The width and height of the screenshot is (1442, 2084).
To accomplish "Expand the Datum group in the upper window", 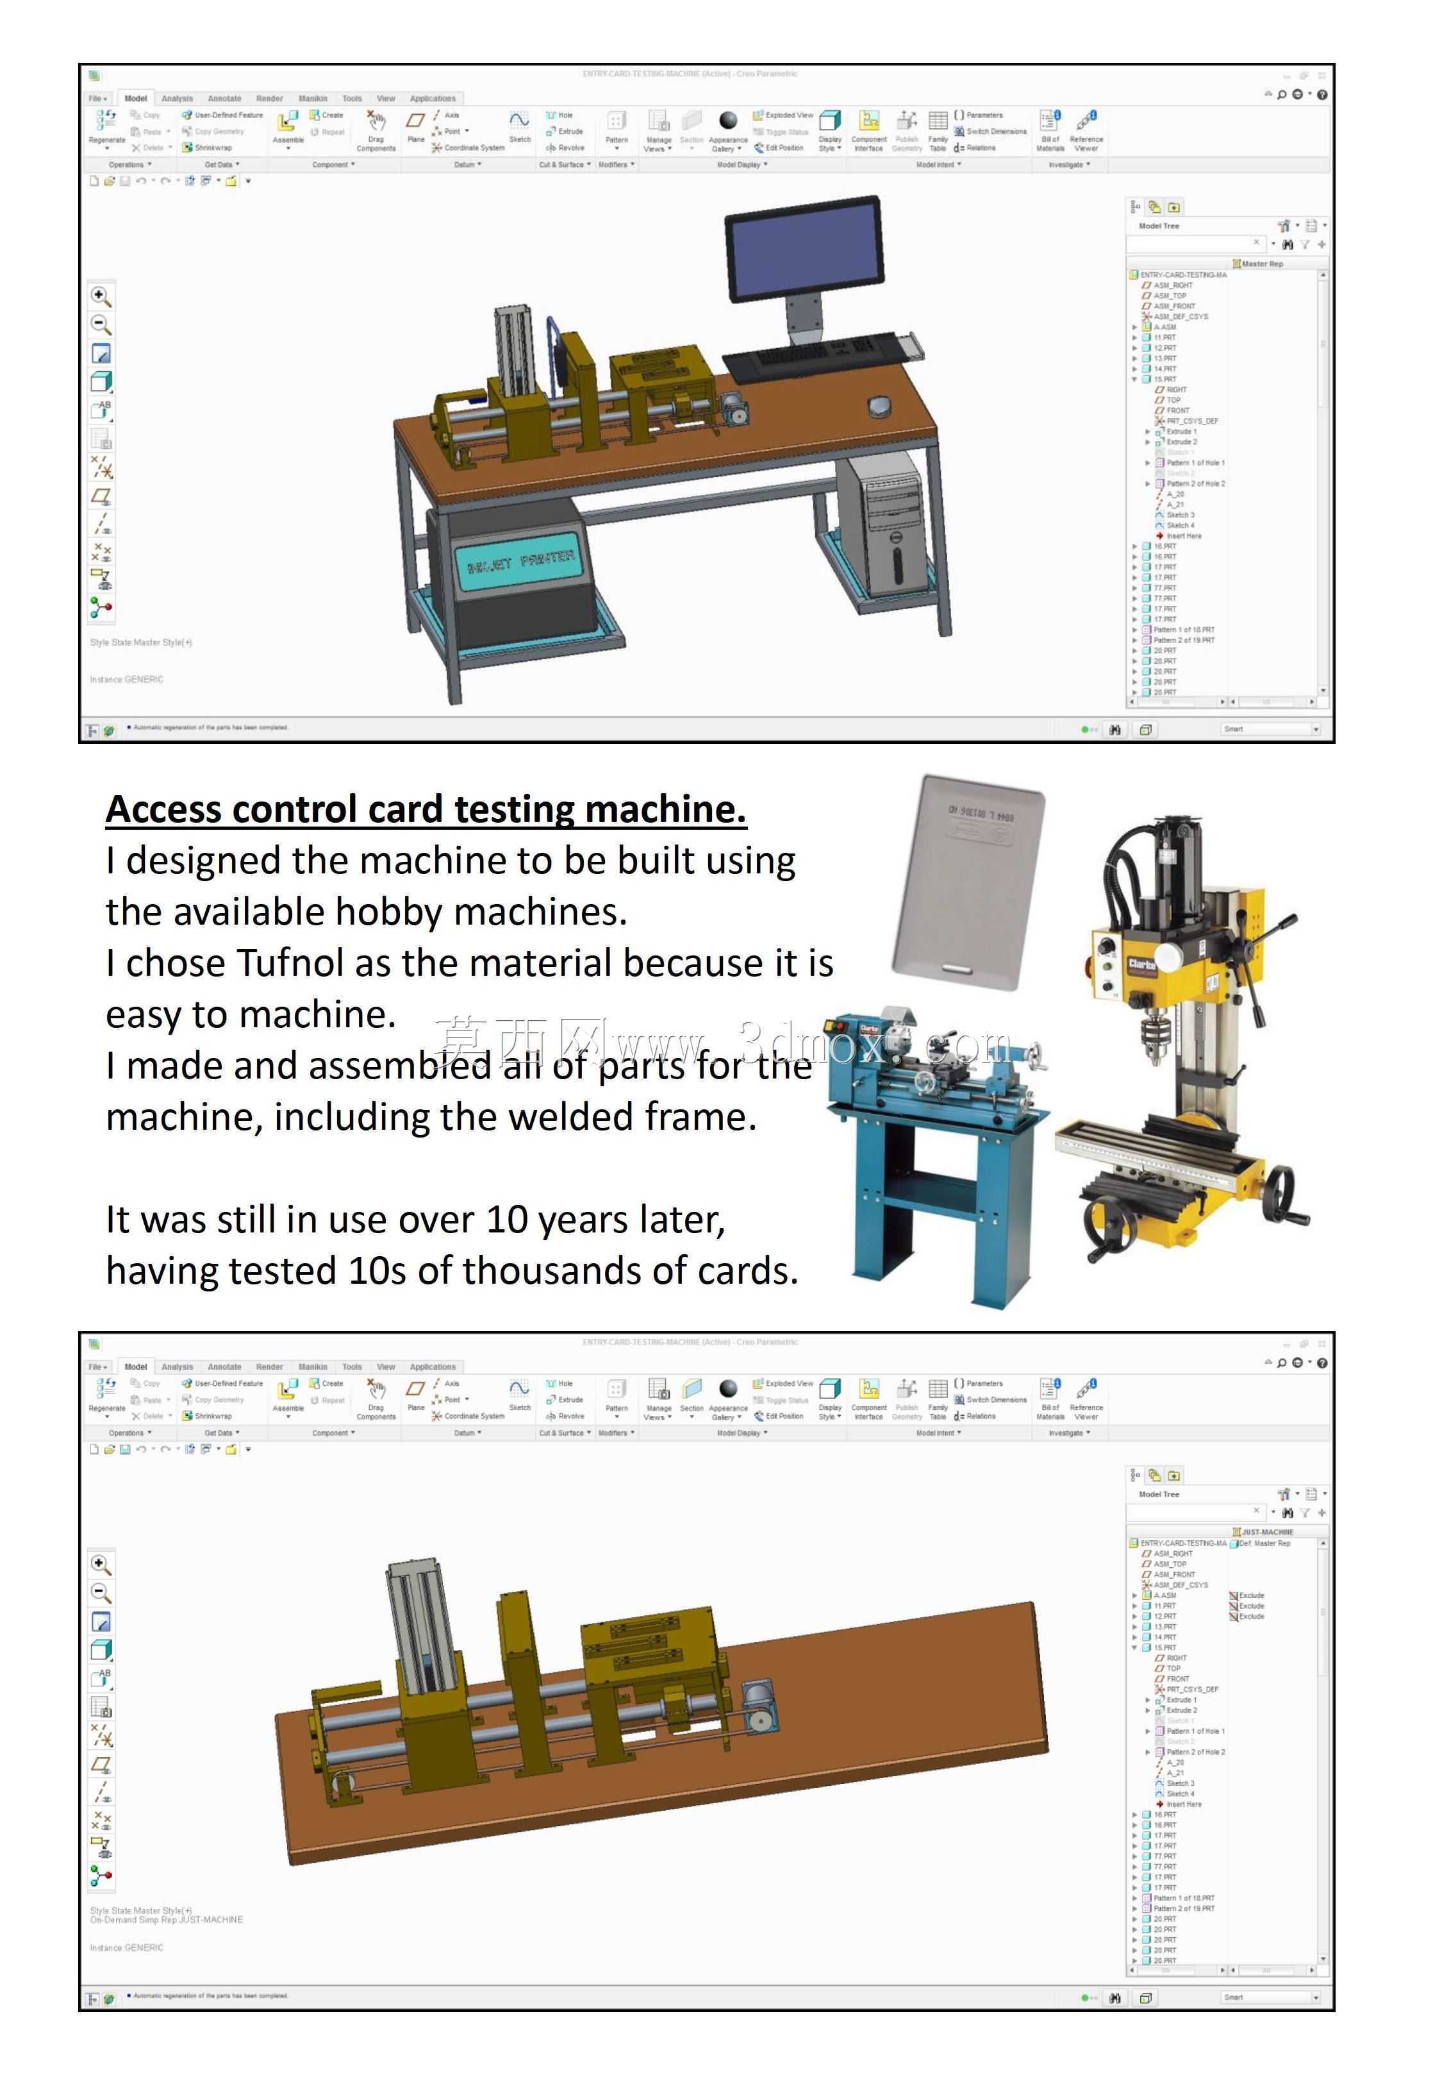I will 467,165.
